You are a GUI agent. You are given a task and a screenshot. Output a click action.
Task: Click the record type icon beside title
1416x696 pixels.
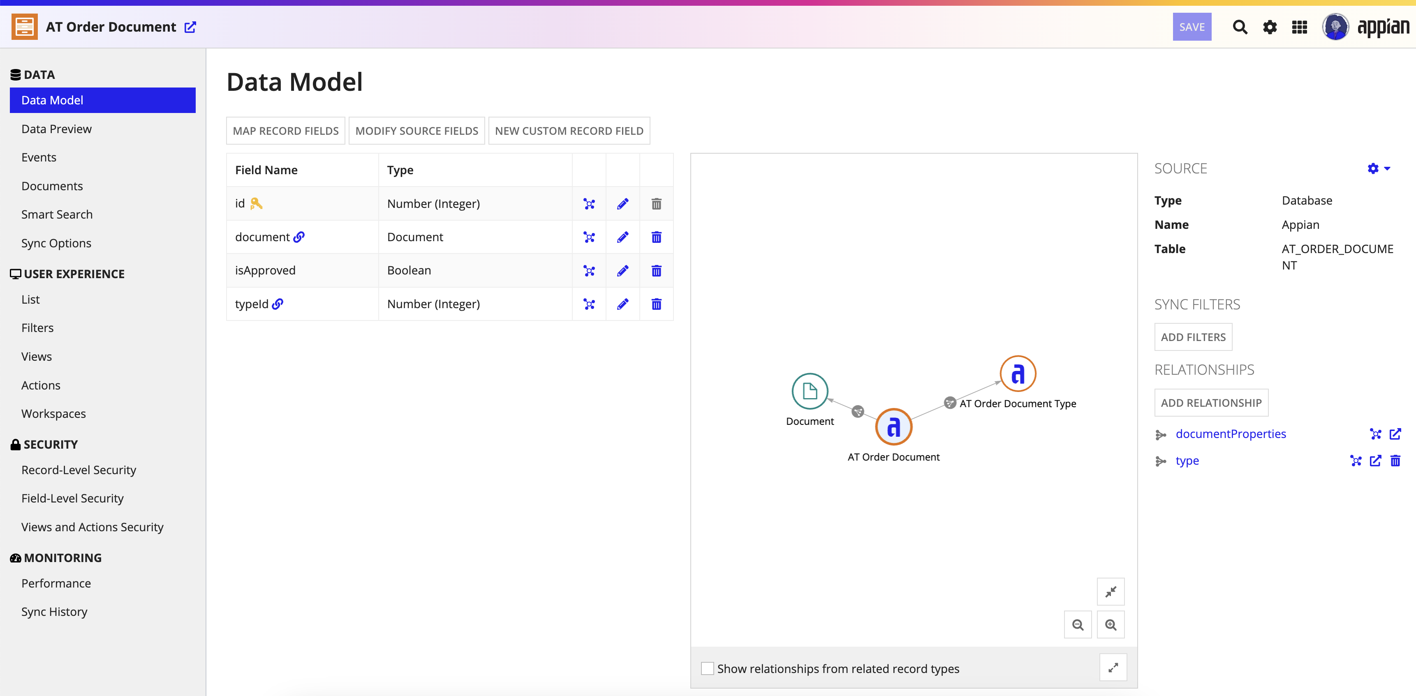click(25, 27)
